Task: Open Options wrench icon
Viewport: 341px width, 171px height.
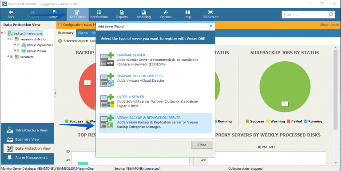Action: [x=166, y=14]
